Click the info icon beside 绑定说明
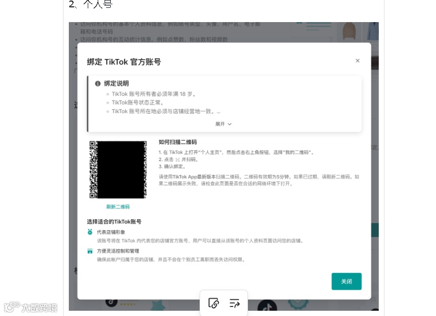 98,84
